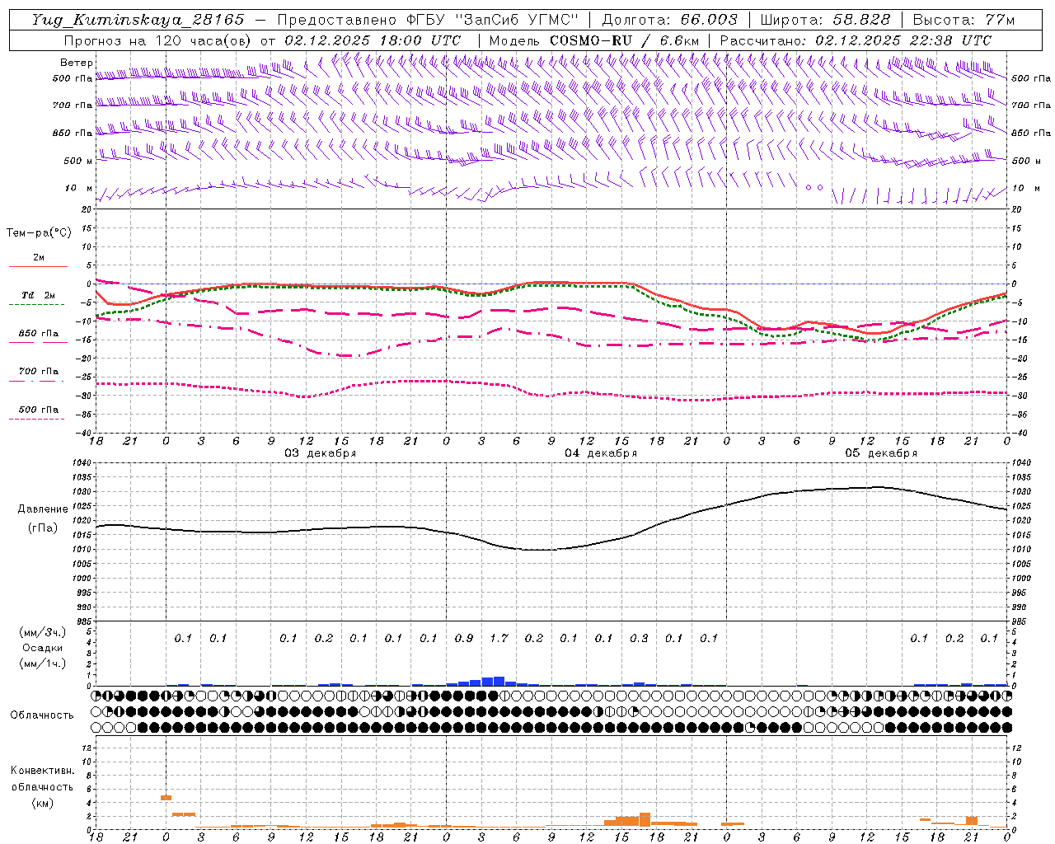Click the (мм/3ч.) units label

(42, 632)
